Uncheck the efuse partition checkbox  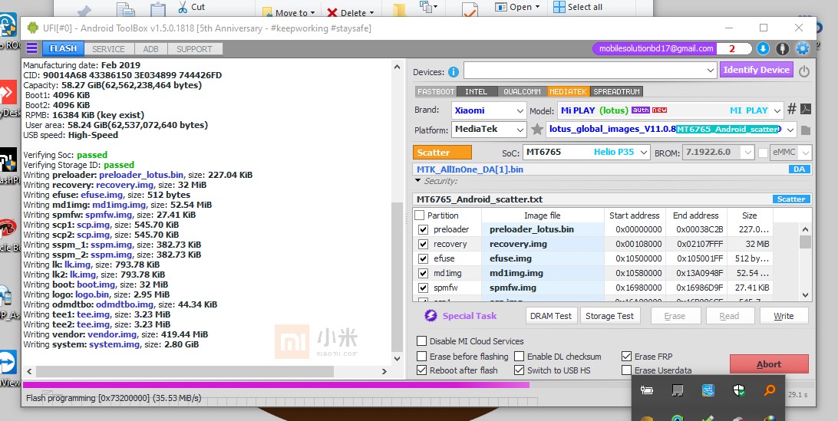pyautogui.click(x=424, y=258)
